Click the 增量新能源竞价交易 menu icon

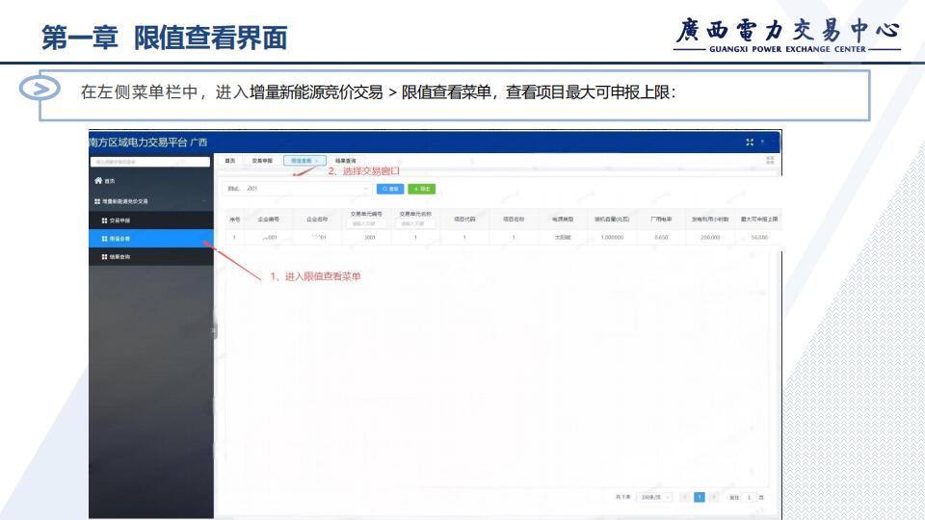97,201
